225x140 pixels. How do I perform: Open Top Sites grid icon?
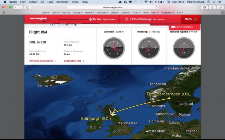pyautogui.click(x=4, y=13)
